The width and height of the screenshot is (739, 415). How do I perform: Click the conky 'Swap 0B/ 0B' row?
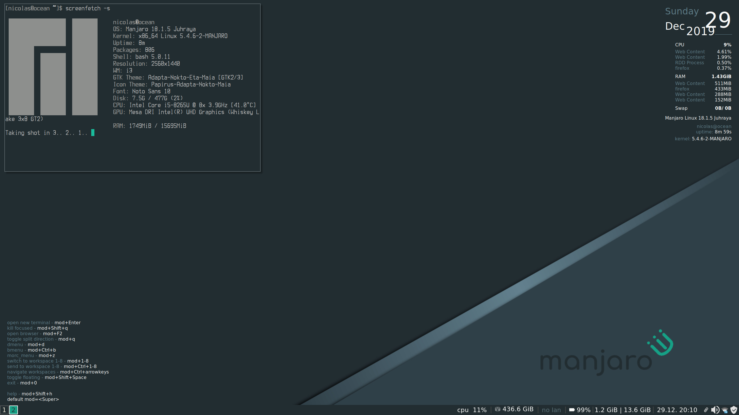(x=703, y=108)
